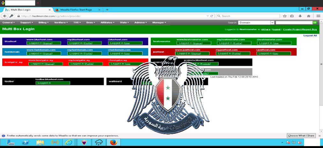Click the Logout All link

tap(310, 36)
